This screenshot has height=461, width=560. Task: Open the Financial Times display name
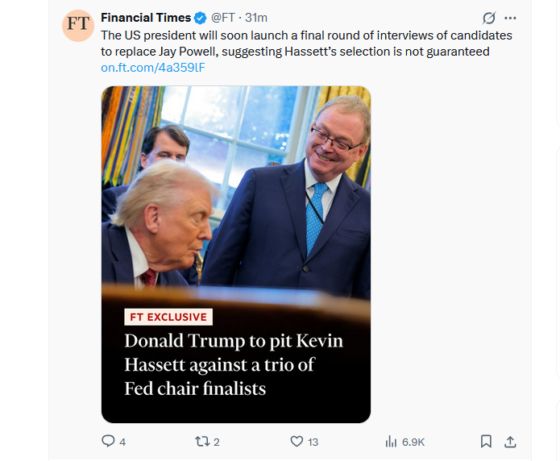(146, 18)
